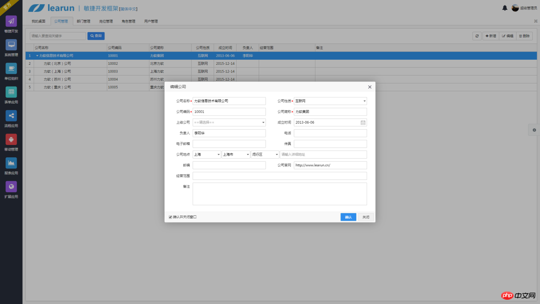The height and width of the screenshot is (304, 540).
Task: Click the 编辑 button in the toolbar
Action: click(508, 36)
